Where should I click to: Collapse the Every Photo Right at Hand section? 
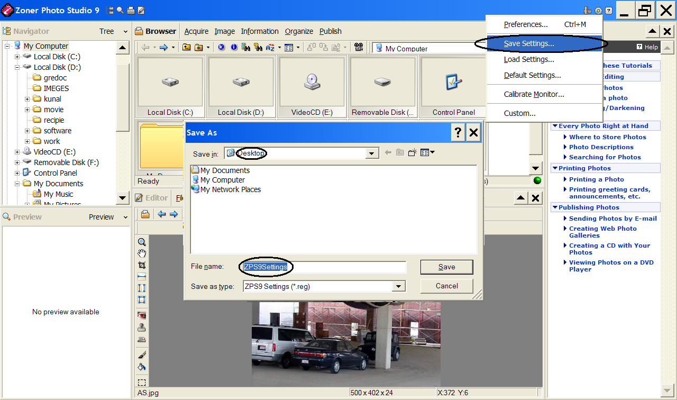tap(555, 126)
